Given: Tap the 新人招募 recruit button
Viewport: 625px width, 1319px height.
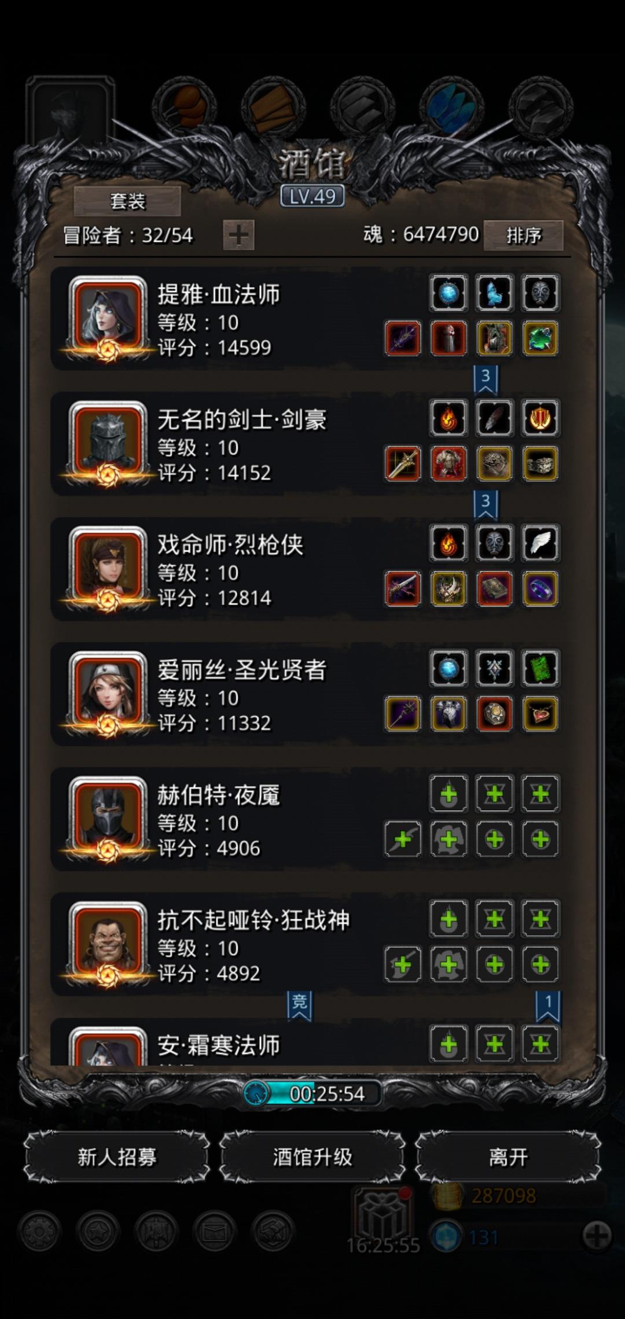Looking at the screenshot, I should pyautogui.click(x=117, y=1157).
